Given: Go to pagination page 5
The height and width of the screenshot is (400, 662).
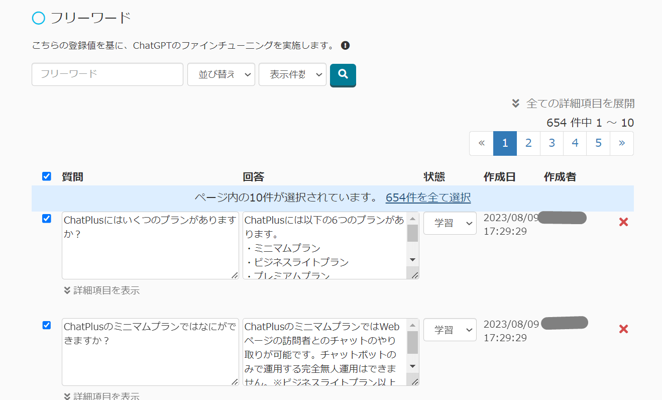Looking at the screenshot, I should (x=598, y=143).
